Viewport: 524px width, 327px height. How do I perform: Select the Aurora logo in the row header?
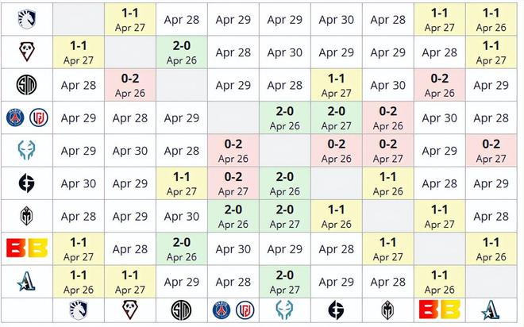click(27, 281)
